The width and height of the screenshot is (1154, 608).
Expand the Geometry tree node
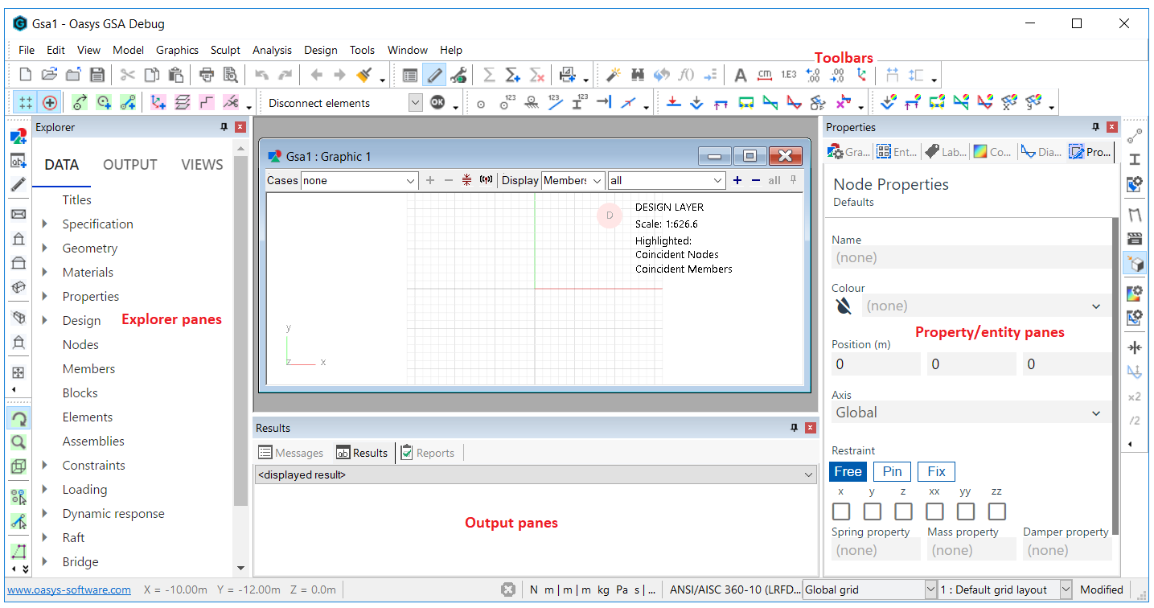point(45,249)
